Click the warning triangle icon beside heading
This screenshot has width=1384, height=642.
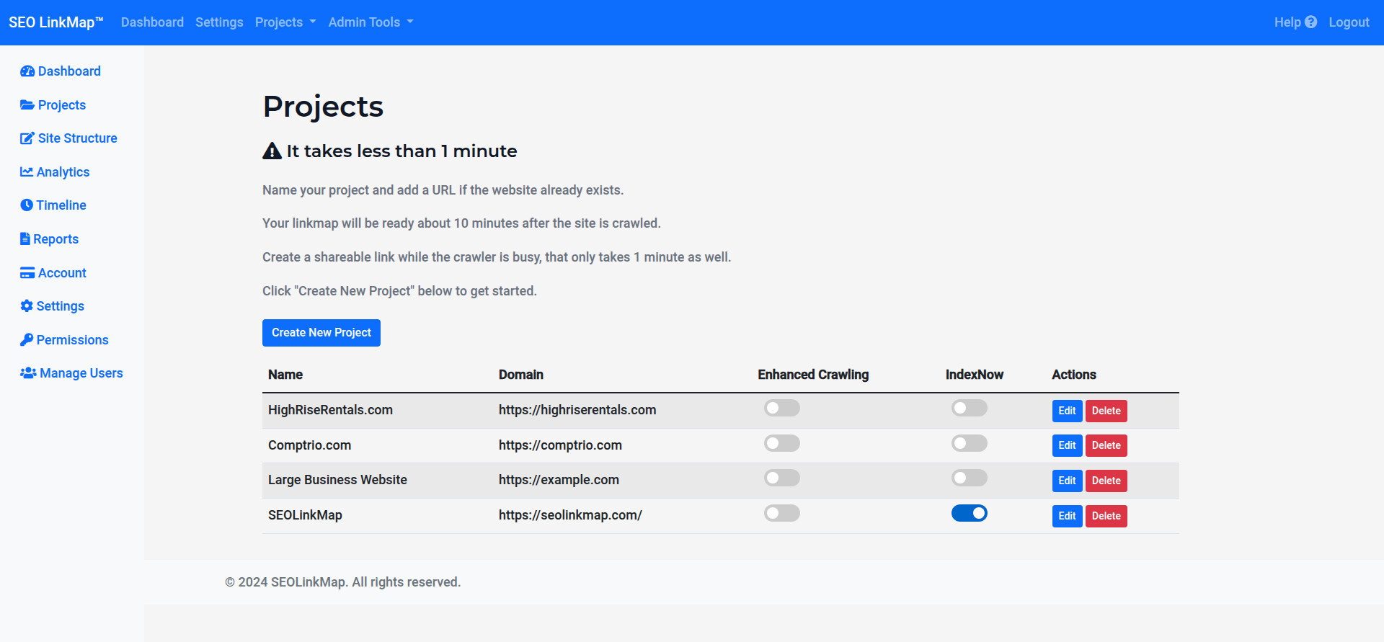coord(272,151)
